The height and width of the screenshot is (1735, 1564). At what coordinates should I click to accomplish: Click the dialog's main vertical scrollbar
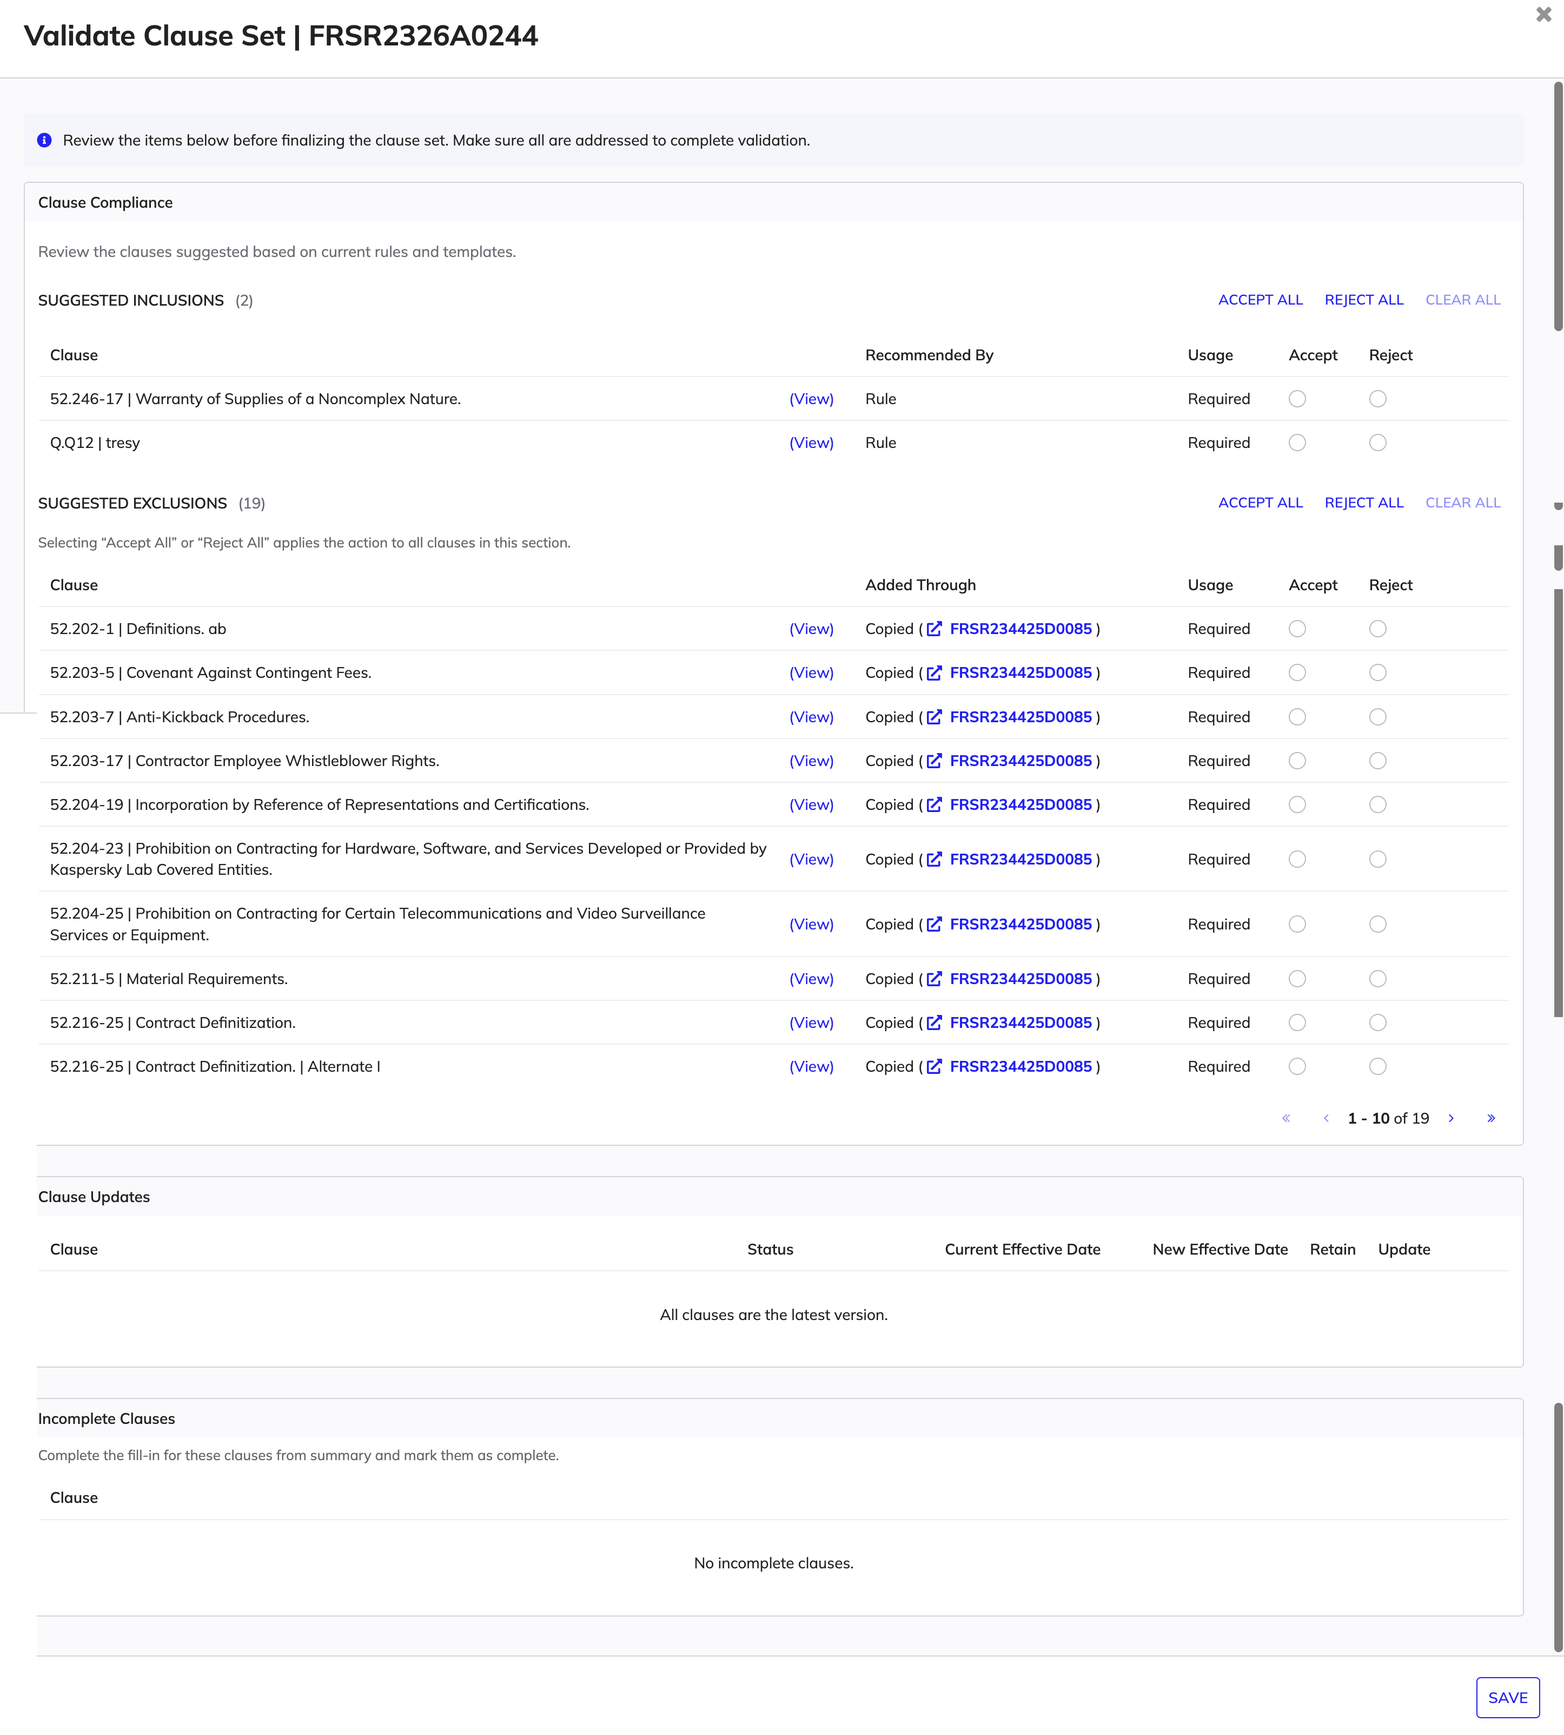1558,206
